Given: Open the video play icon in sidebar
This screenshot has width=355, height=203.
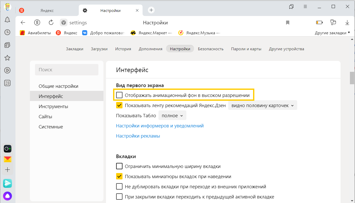Looking at the screenshot, I should [7, 70].
